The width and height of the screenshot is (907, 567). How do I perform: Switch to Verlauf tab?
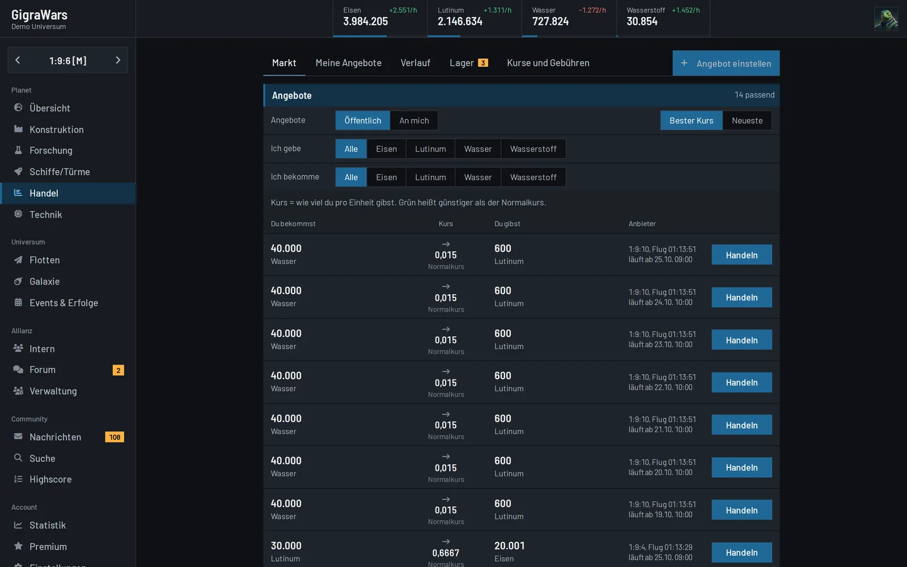416,63
